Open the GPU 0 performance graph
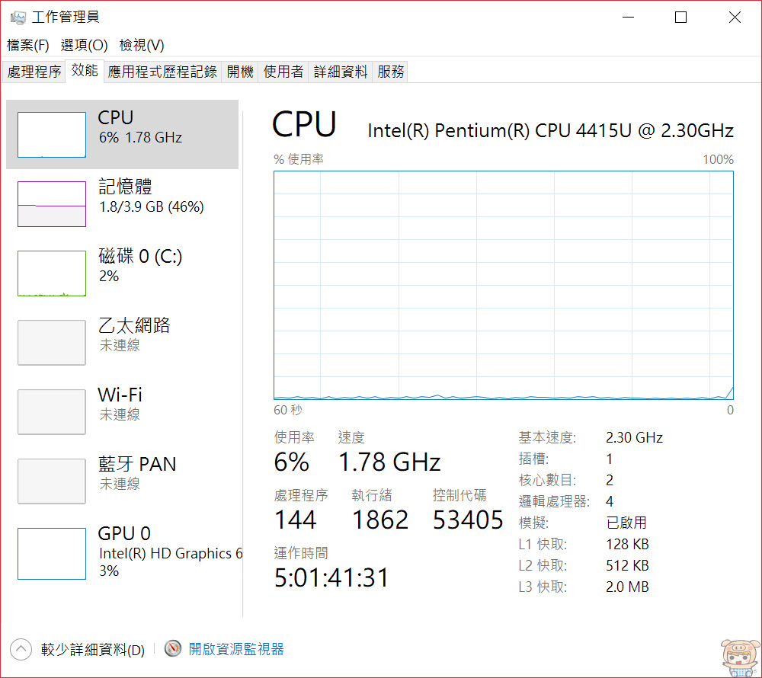Viewport: 762px width, 678px height. coord(52,554)
